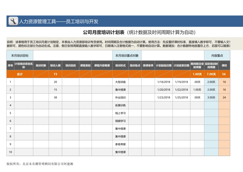Select the 线上学习 cell in row 5
The image size is (243, 172).
tap(120, 113)
